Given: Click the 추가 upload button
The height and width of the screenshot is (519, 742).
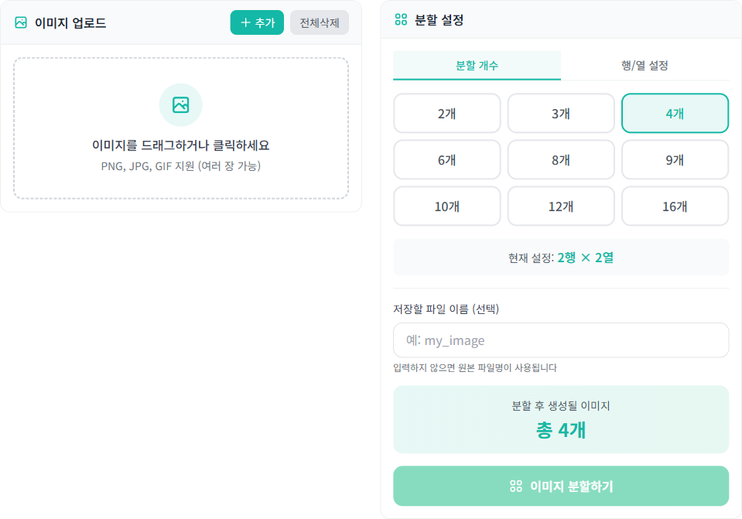Looking at the screenshot, I should [256, 22].
